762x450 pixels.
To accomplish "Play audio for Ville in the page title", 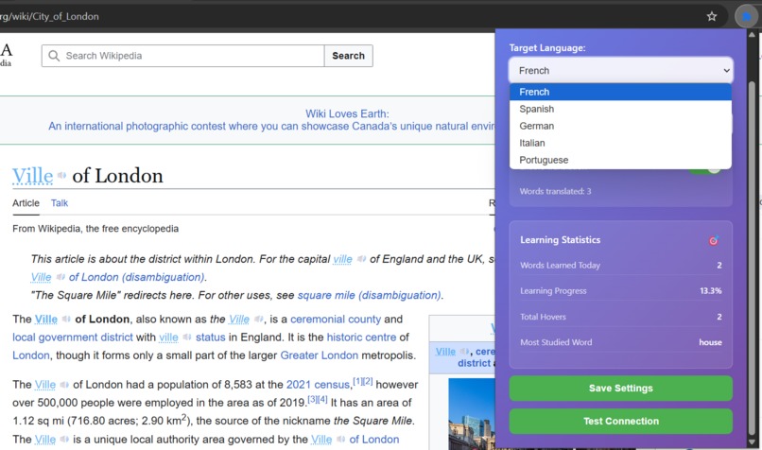I will tap(61, 176).
